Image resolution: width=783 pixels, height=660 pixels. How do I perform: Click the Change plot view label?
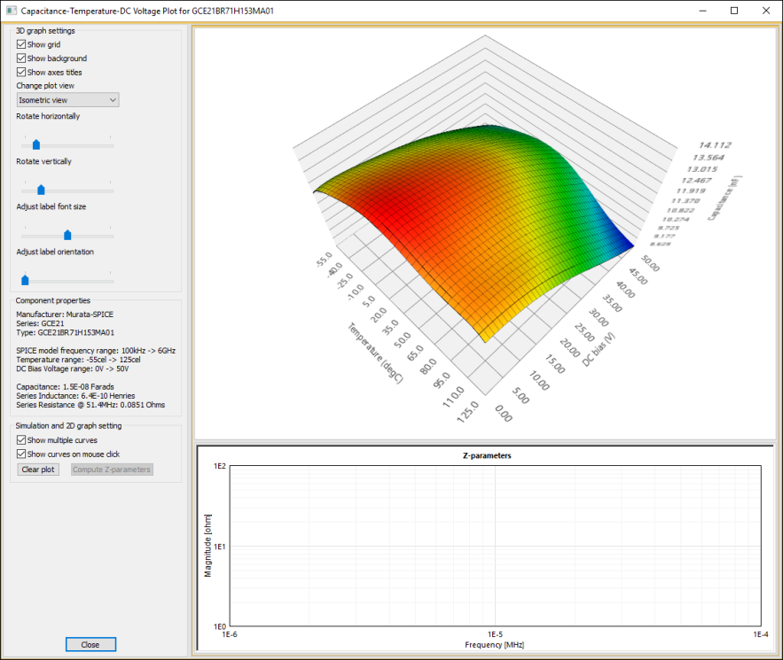[45, 86]
